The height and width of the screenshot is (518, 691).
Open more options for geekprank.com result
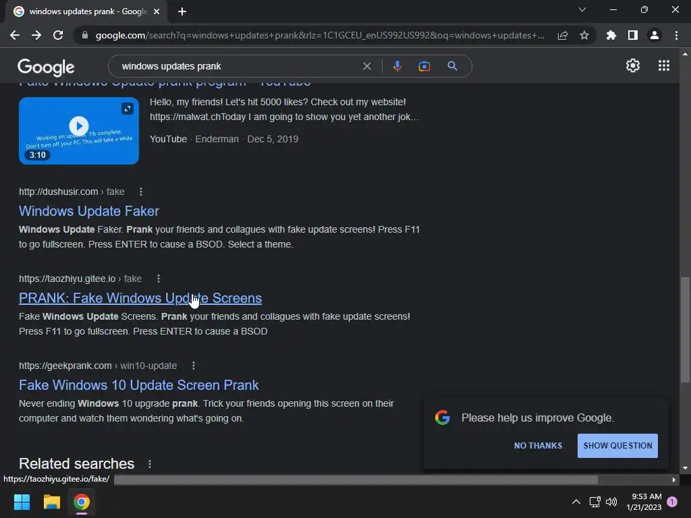coord(194,366)
